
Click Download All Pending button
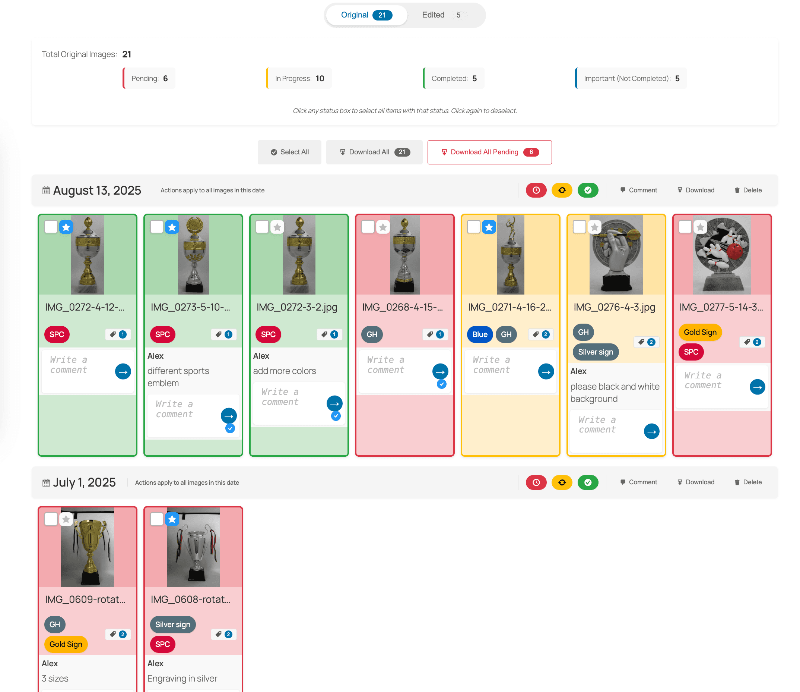(489, 152)
